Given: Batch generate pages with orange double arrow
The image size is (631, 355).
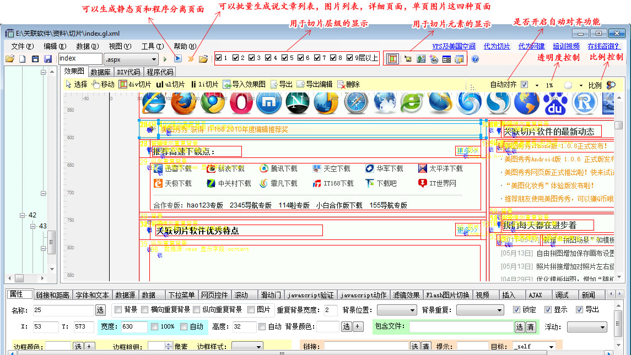Looking at the screenshot, I should click(191, 59).
